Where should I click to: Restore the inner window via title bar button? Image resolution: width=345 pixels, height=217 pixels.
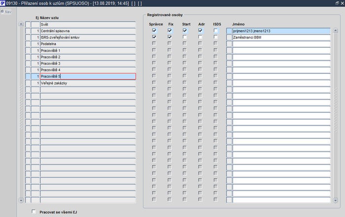pos(337,3)
